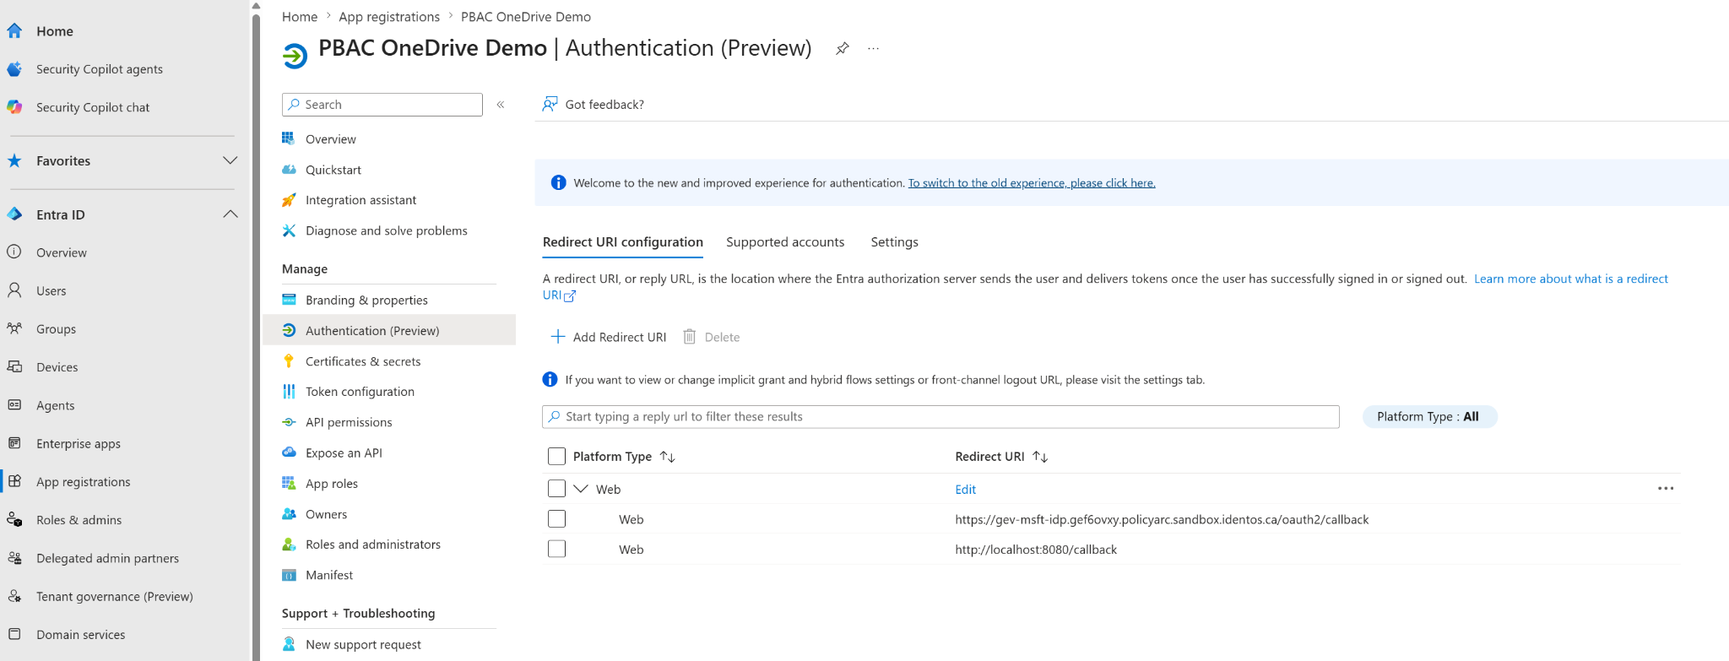Screen dimensions: 1729x661
Task: Click Home in the breadcrumb
Action: click(x=300, y=17)
